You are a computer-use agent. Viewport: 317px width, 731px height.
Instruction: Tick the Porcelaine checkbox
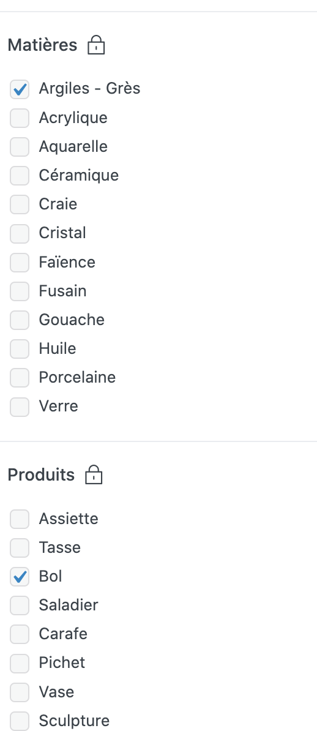(20, 378)
